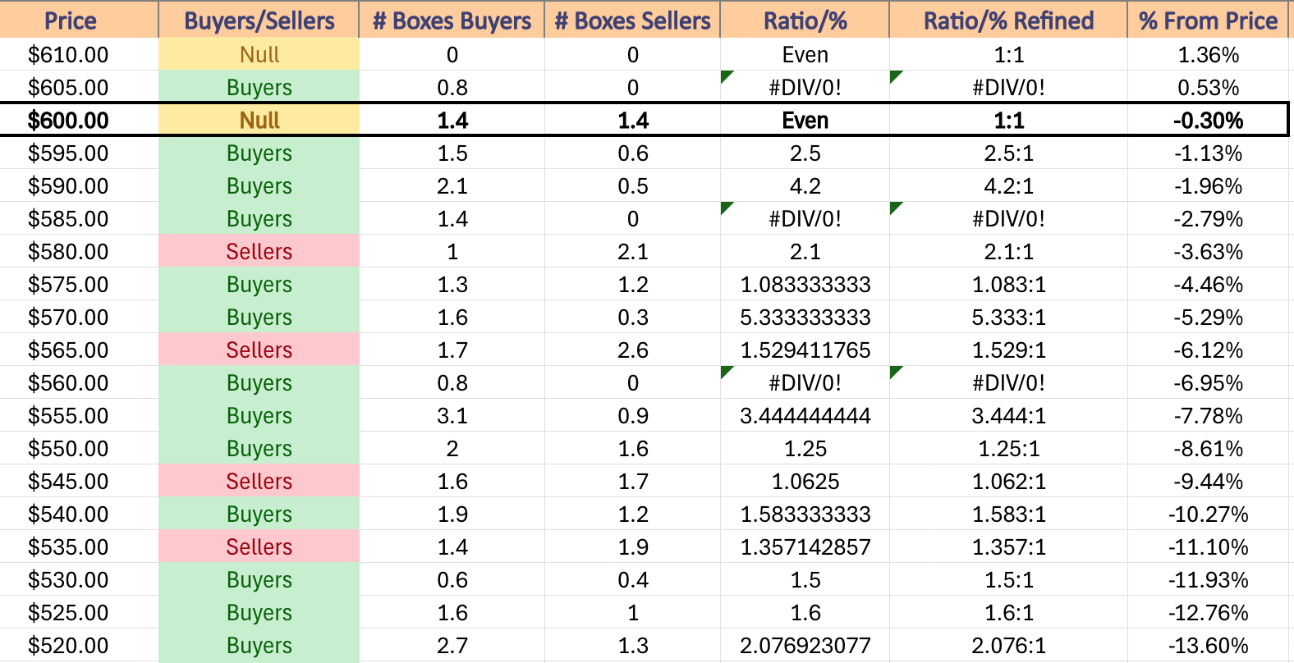Select the Price column header

[79, 20]
